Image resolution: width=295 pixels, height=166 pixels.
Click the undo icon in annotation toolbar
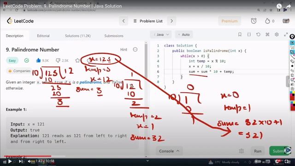tap(292, 71)
